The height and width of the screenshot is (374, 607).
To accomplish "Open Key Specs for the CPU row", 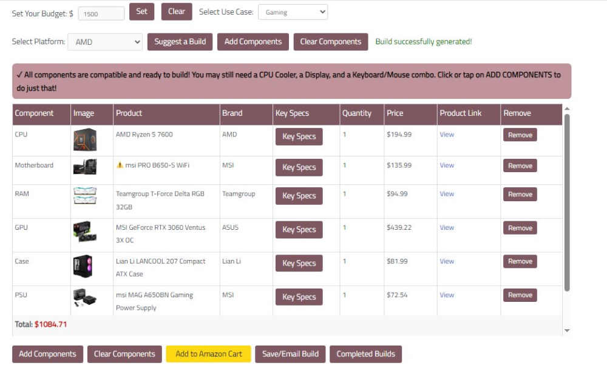I will pyautogui.click(x=299, y=136).
